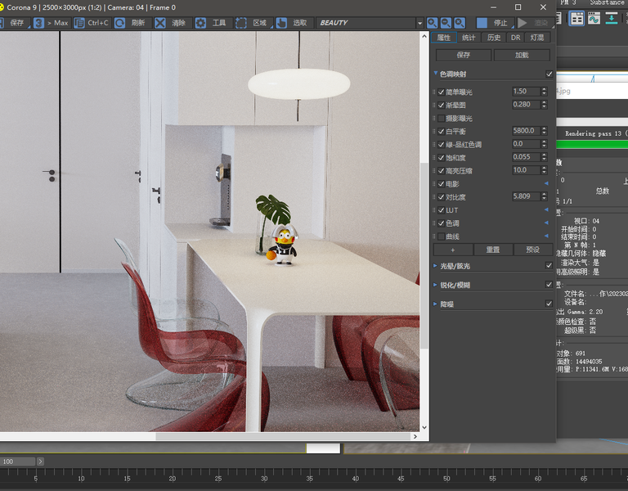Click the 加载 load button
Image resolution: width=628 pixels, height=491 pixels.
522,56
